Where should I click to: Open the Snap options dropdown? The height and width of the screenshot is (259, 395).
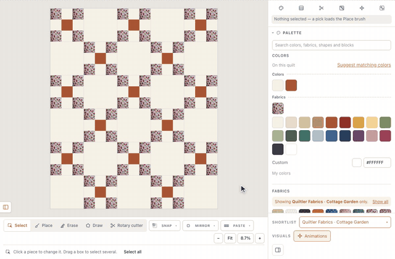(165, 226)
